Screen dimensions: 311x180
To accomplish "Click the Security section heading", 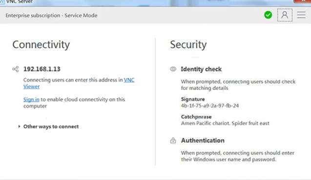I will click(x=188, y=45).
